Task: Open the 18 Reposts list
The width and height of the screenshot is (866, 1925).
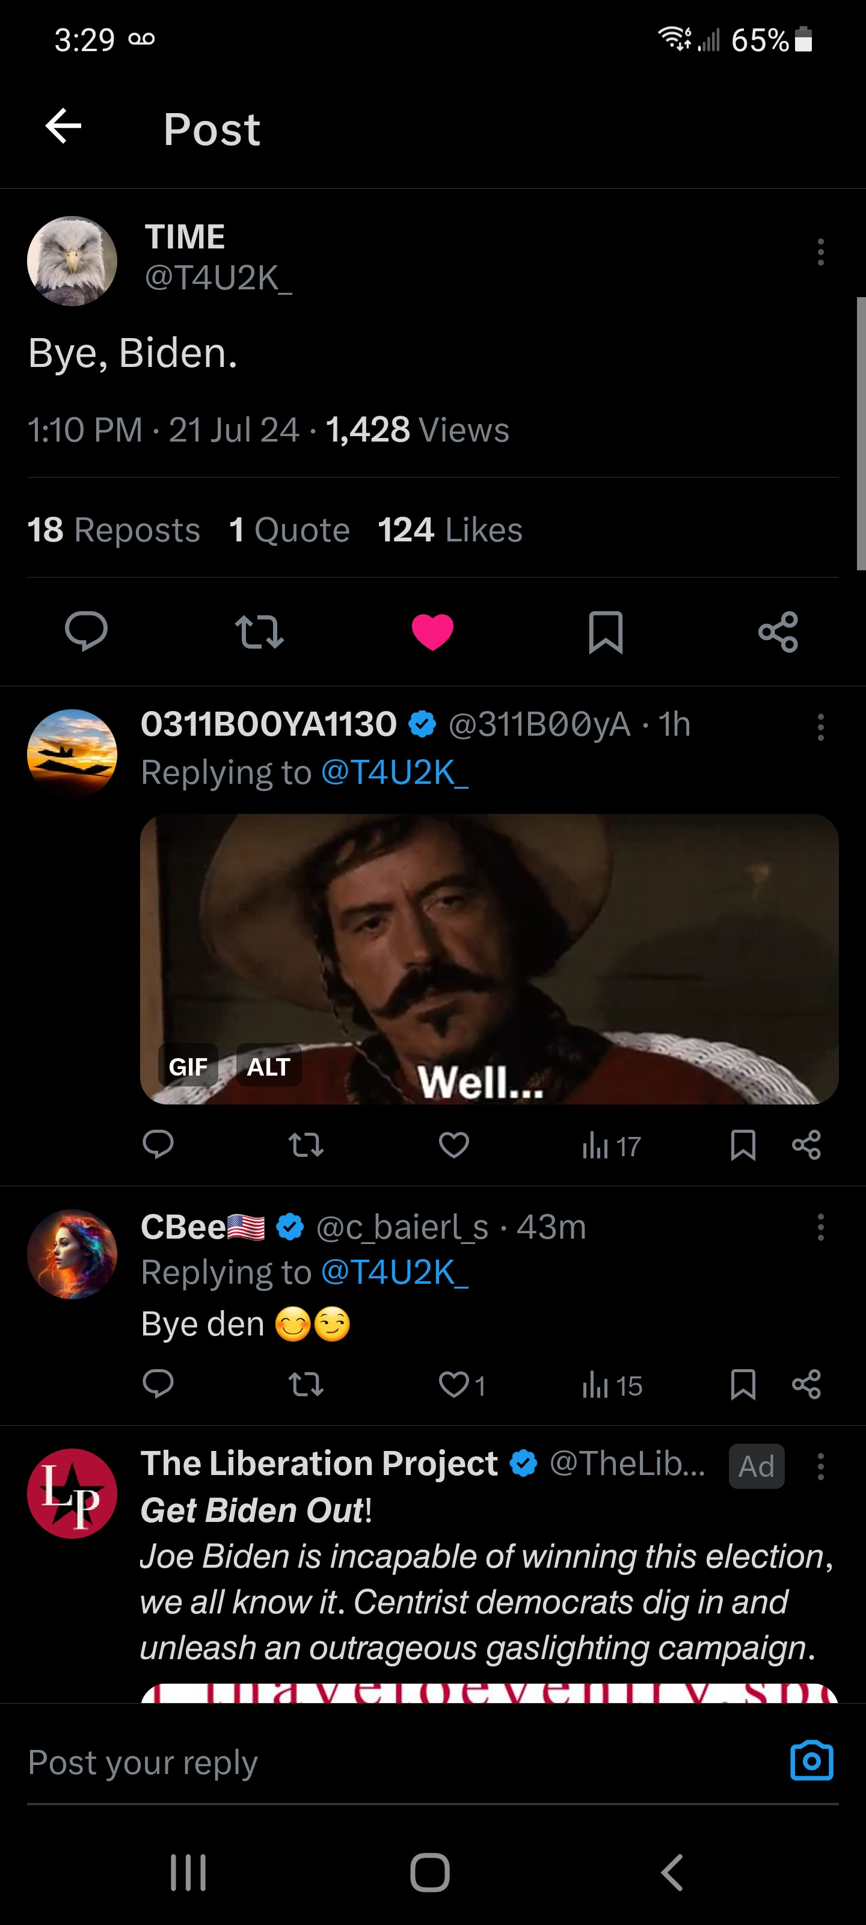Action: (x=114, y=530)
